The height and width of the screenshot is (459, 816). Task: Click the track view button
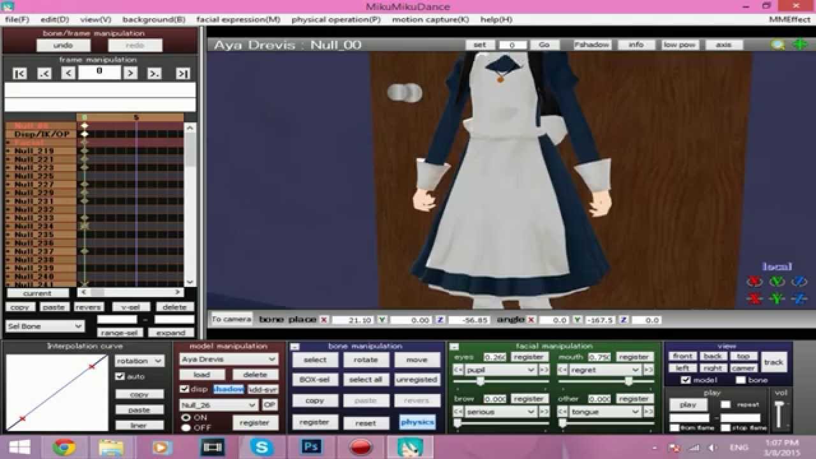click(x=774, y=362)
